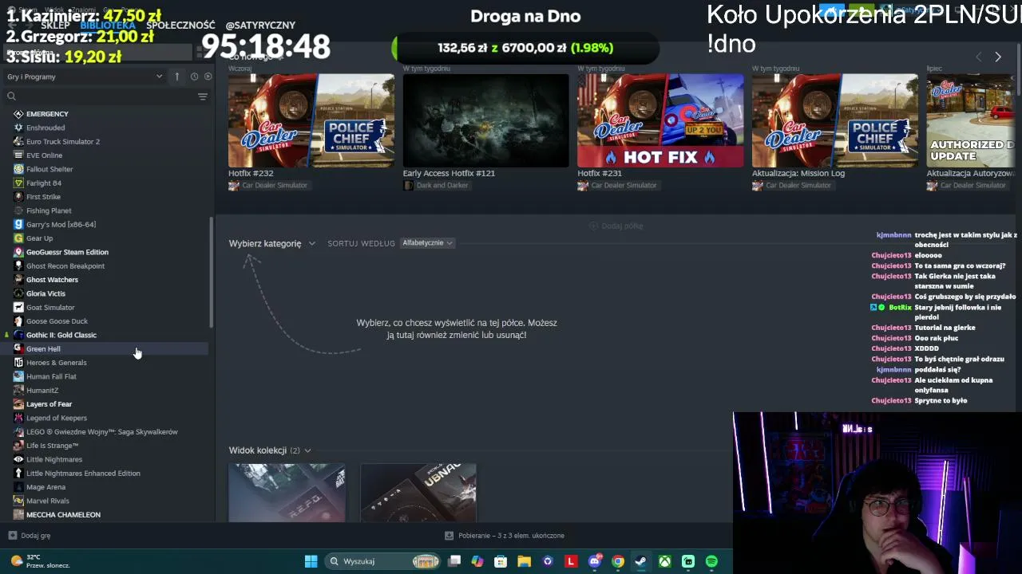
Task: Click the GeoGuessr Steam Edition icon
Action: (x=18, y=252)
